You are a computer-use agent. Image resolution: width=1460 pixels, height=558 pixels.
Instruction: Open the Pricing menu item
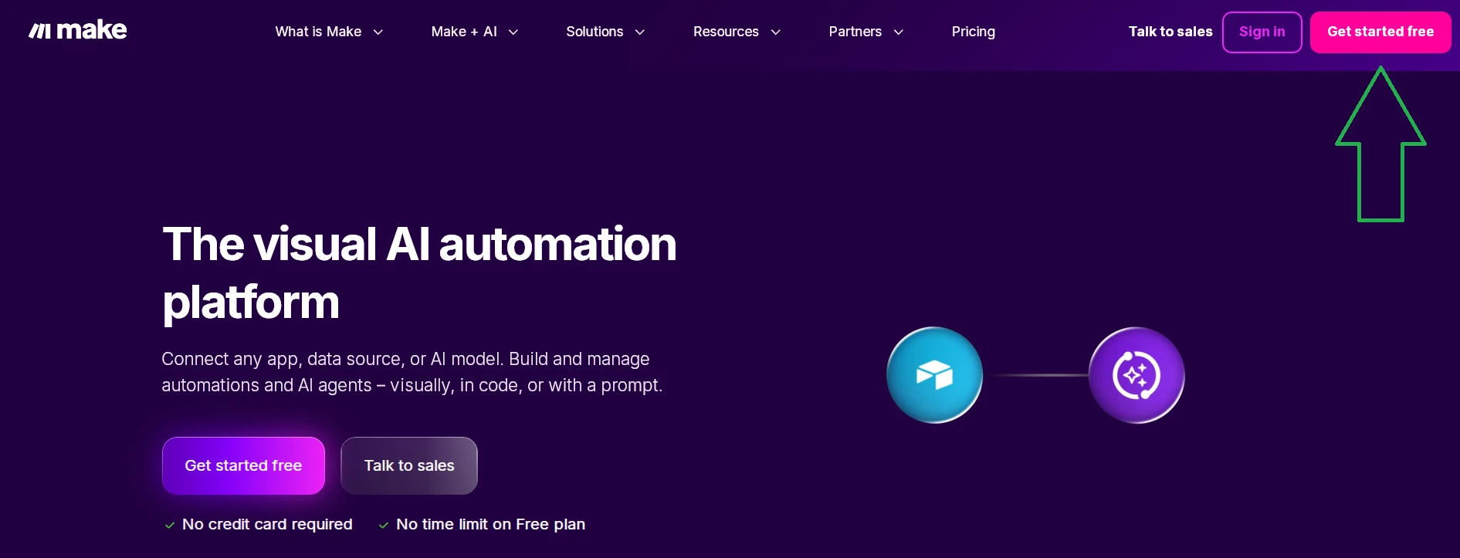(974, 32)
